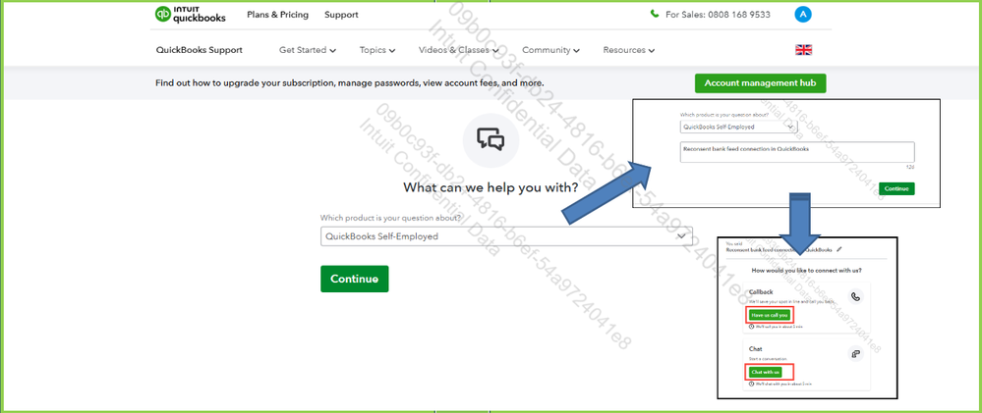Viewport: 982px width, 413px height.
Task: Click the 'For Sales: 0808 168 9533' text
Action: [718, 15]
